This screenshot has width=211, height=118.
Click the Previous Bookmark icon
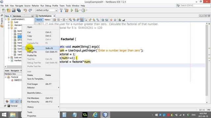(x=90, y=20)
